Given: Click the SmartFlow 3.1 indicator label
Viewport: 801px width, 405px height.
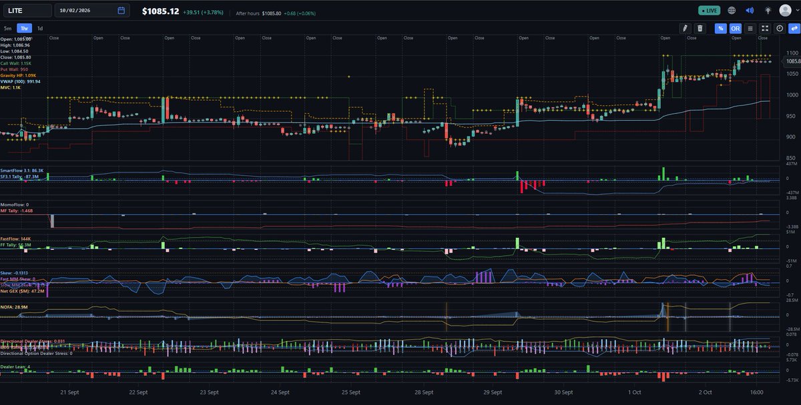Looking at the screenshot, I should [22, 171].
